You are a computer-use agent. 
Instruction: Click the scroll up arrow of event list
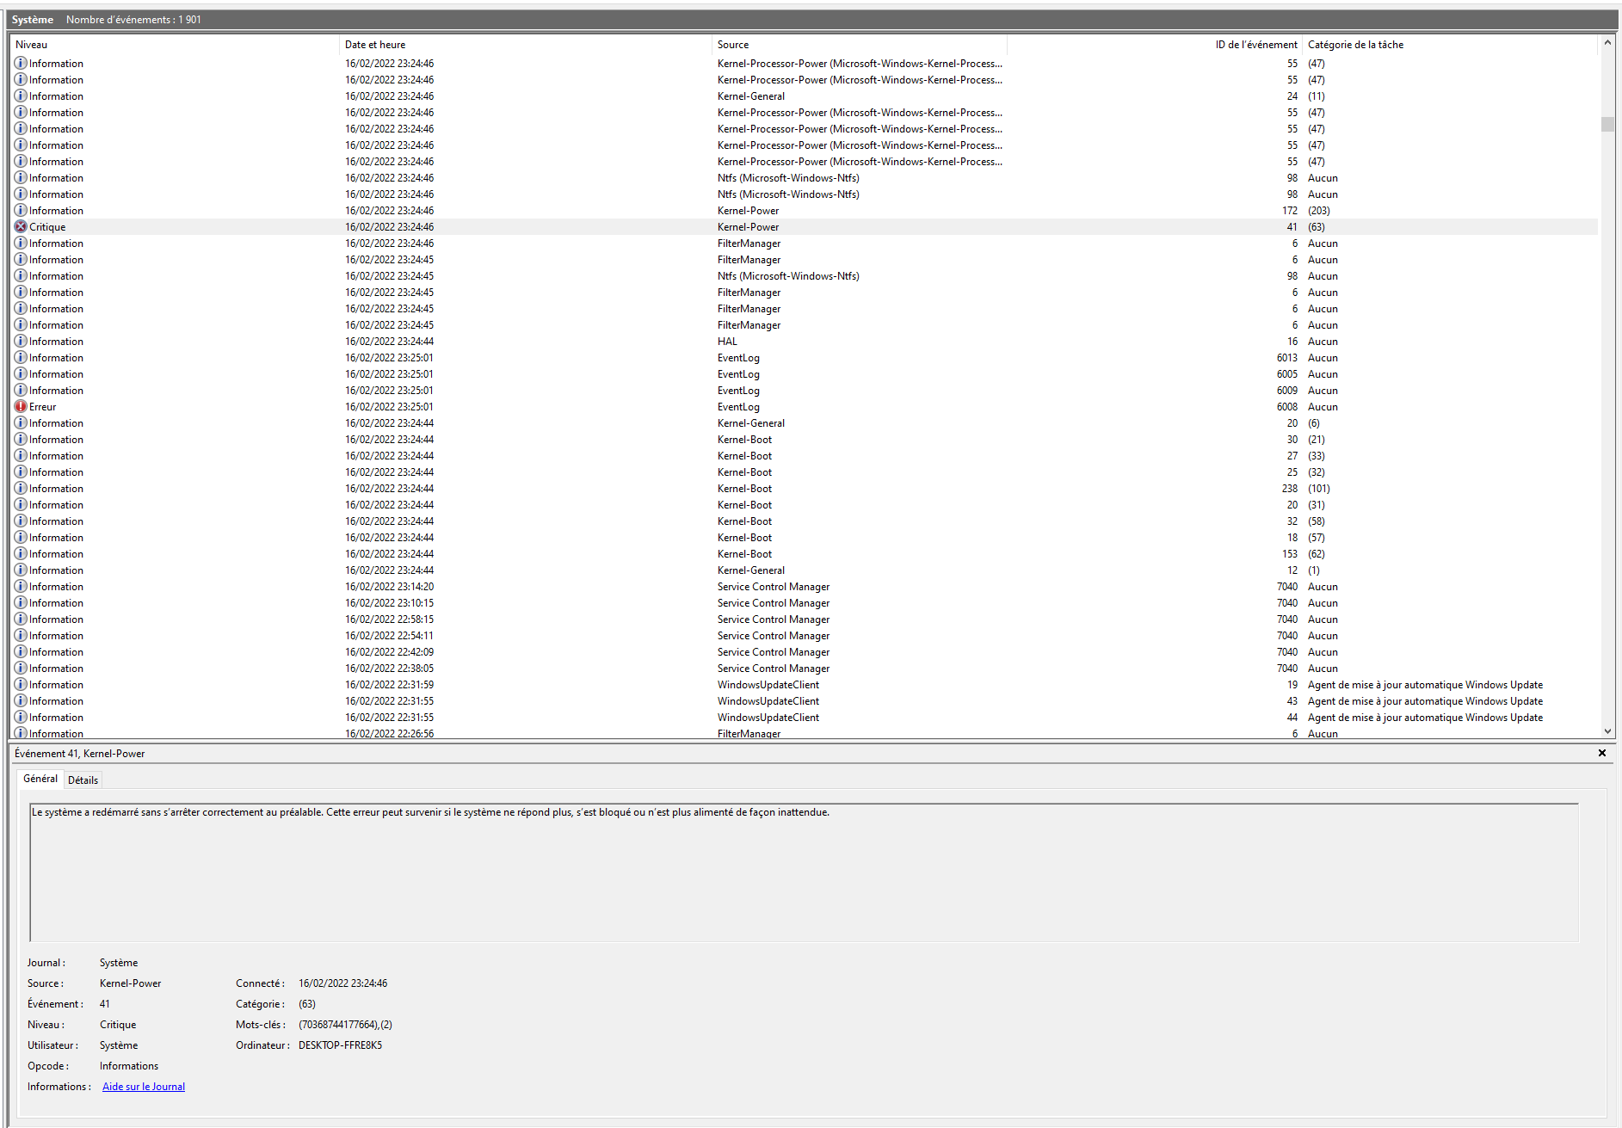[x=1607, y=42]
